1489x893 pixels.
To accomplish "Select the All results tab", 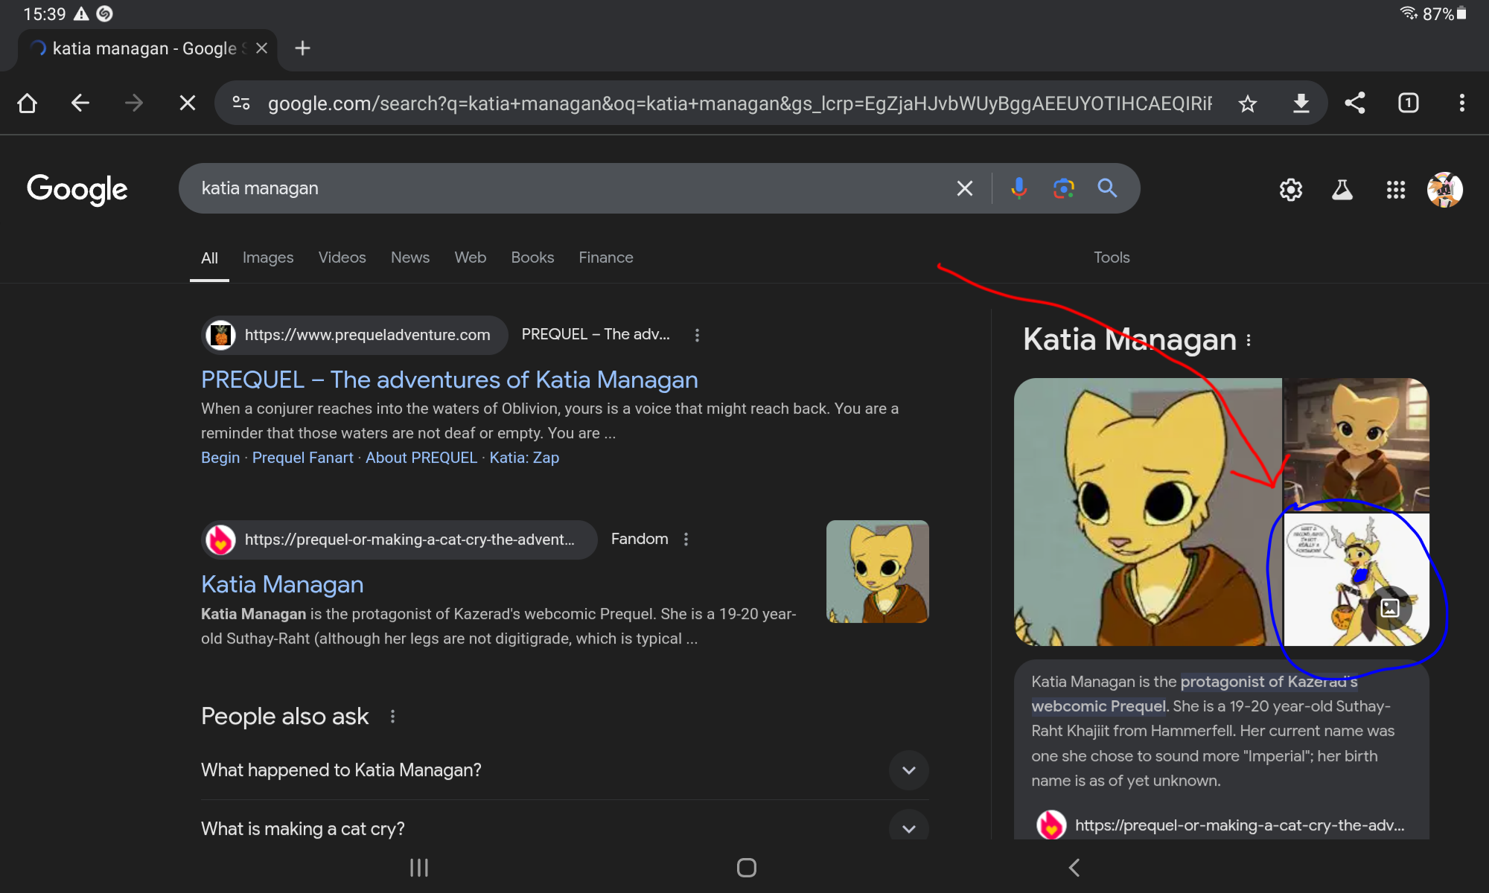I will click(209, 257).
